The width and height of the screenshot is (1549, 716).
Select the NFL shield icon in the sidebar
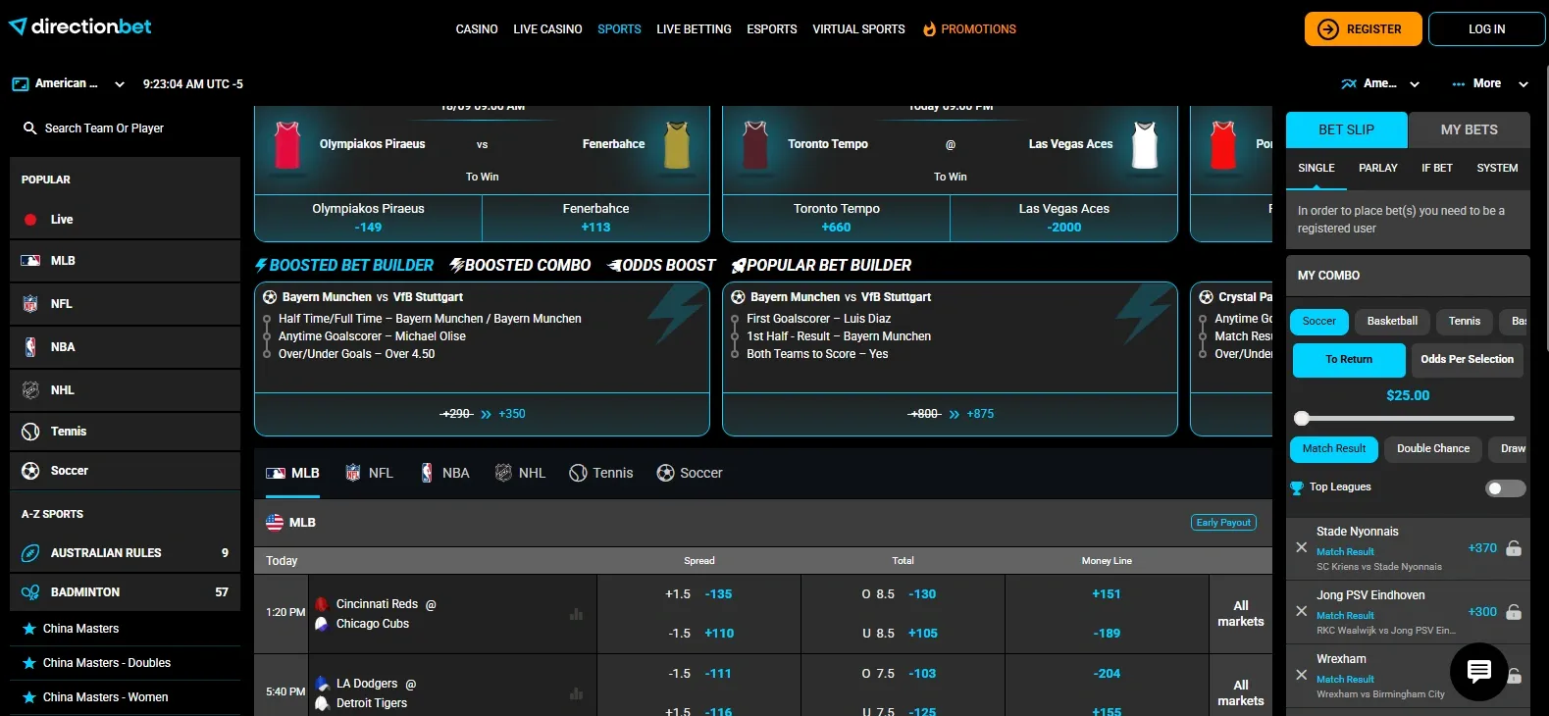pyautogui.click(x=30, y=304)
